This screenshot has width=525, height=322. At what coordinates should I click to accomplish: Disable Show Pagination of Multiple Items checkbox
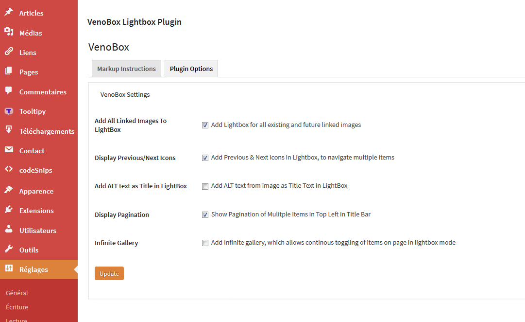[x=205, y=215]
